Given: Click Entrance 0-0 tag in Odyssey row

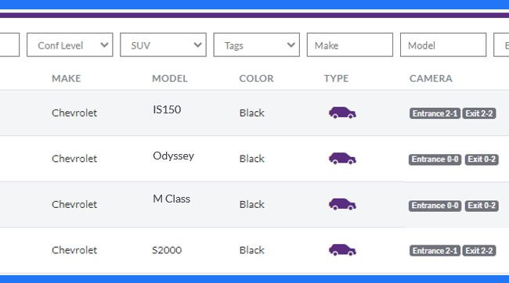Looking at the screenshot, I should (435, 159).
